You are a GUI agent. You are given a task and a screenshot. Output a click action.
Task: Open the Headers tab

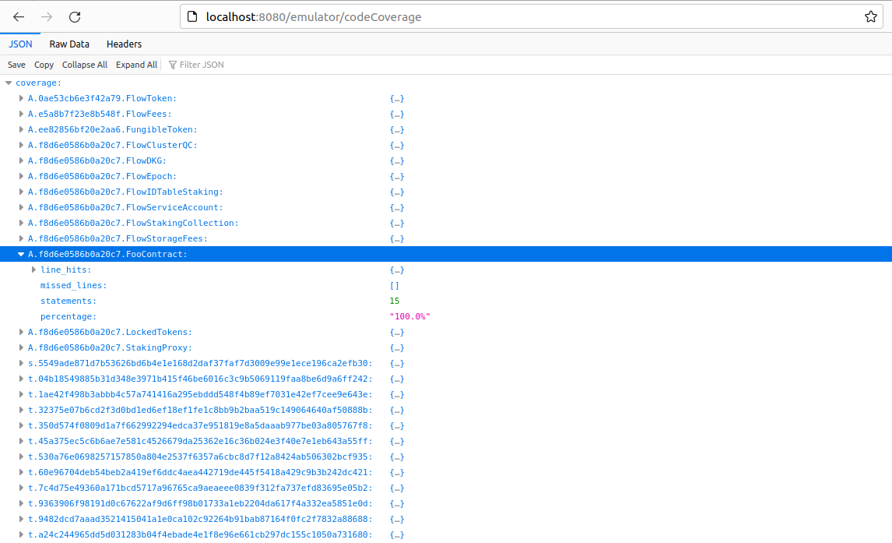coord(124,44)
